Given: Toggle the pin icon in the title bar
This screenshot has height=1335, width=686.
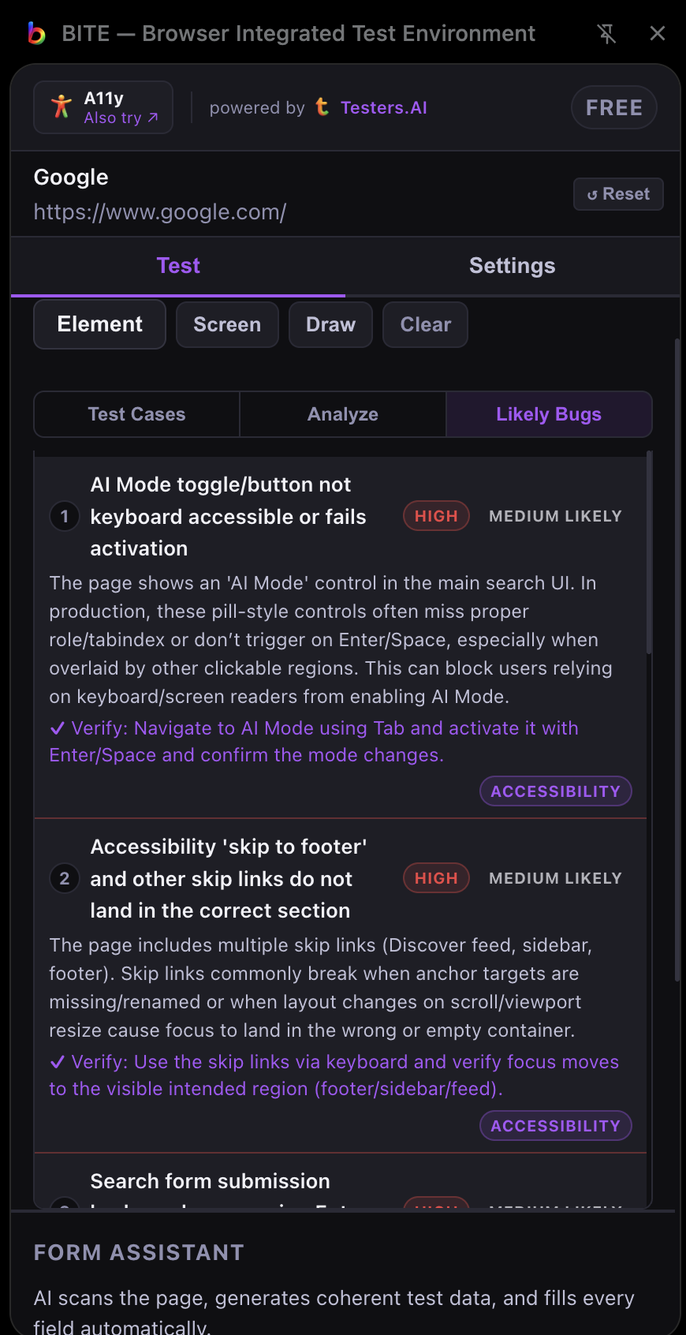Looking at the screenshot, I should [x=606, y=33].
